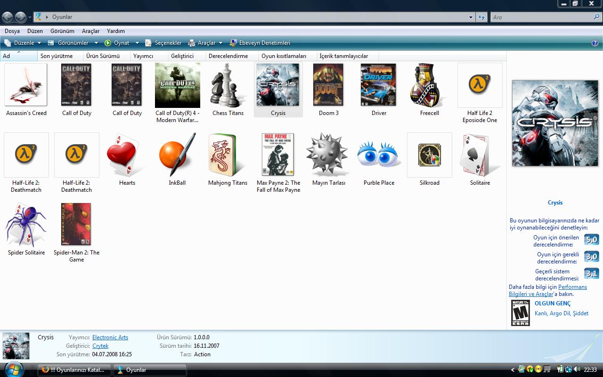Open the Dosya menu
This screenshot has width=603, height=377.
tap(12, 31)
